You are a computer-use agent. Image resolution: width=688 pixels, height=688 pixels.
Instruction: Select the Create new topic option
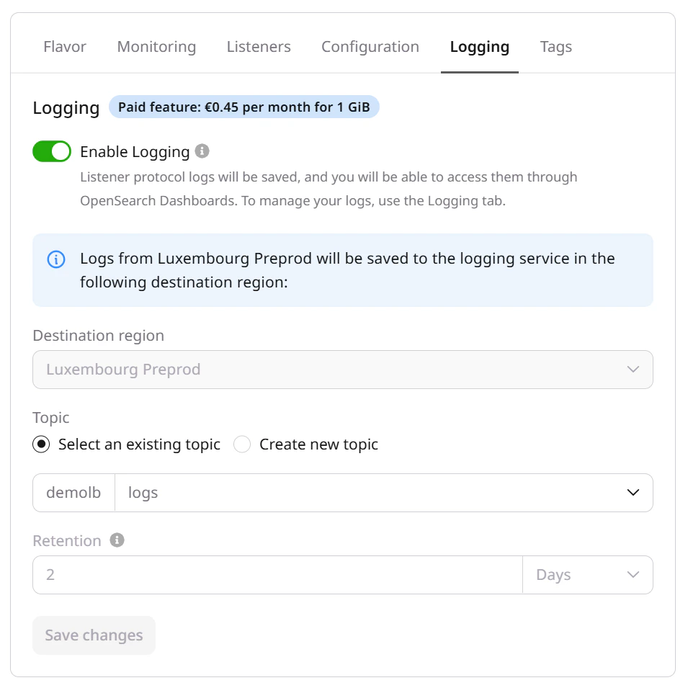[x=242, y=444]
